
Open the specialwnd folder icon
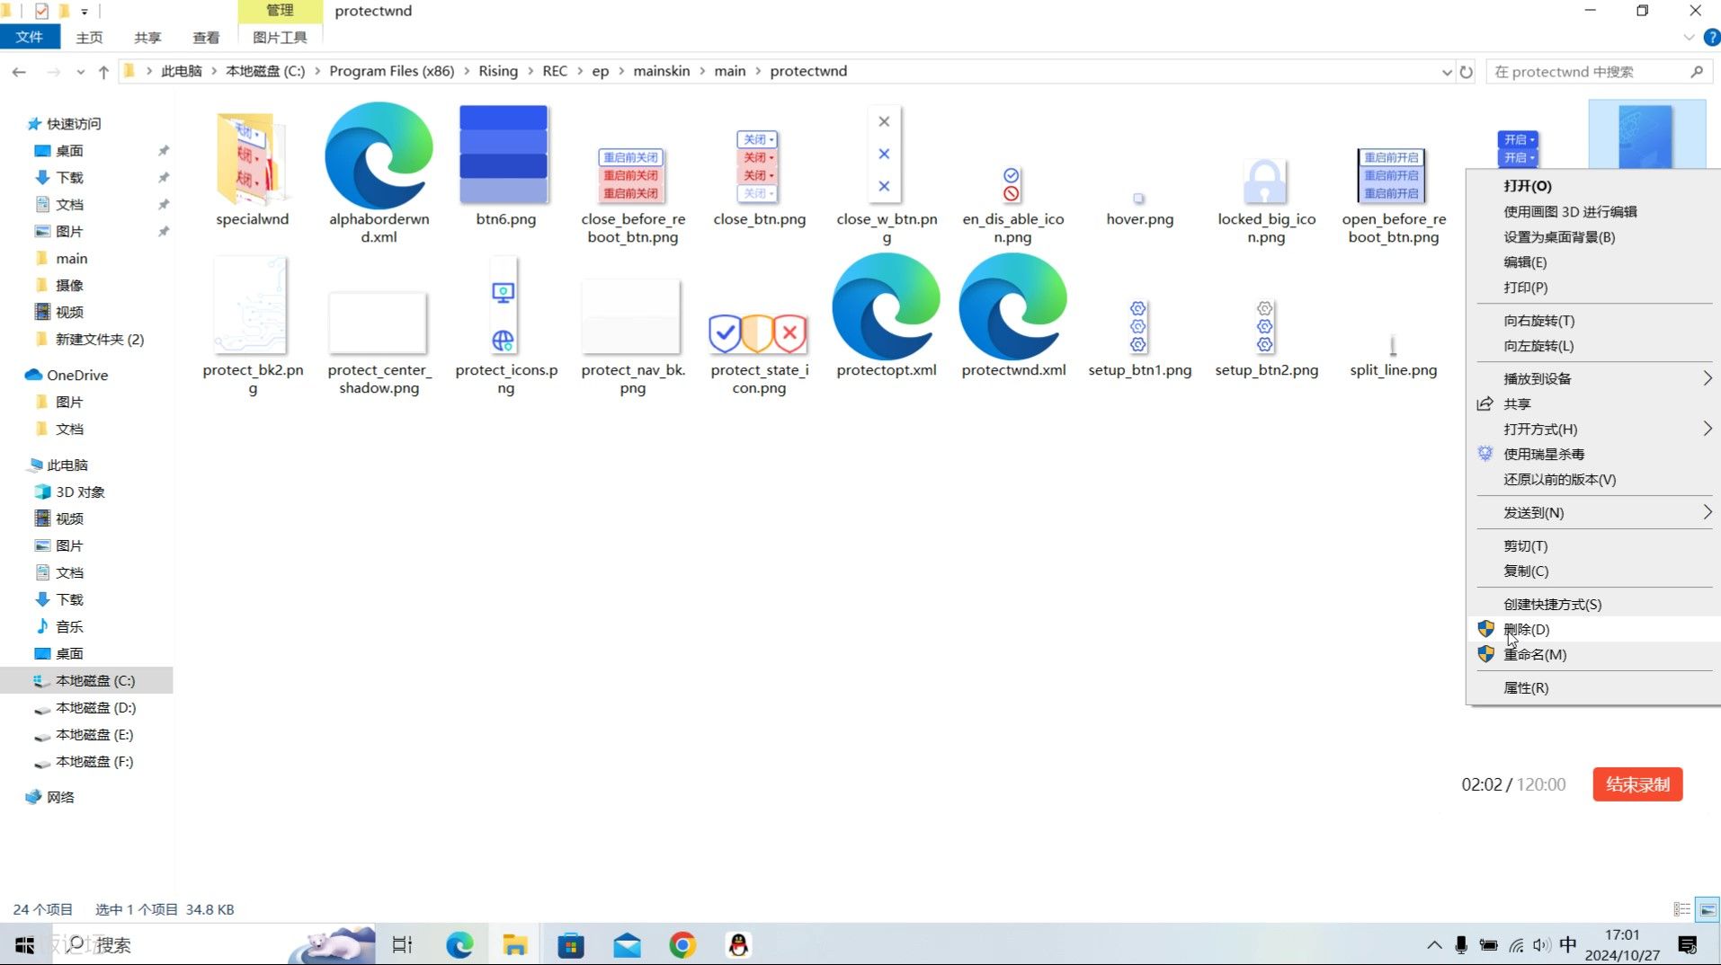[251, 158]
